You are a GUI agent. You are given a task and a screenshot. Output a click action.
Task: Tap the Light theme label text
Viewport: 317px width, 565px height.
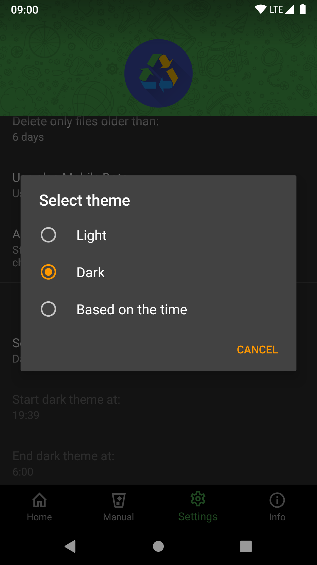click(91, 235)
